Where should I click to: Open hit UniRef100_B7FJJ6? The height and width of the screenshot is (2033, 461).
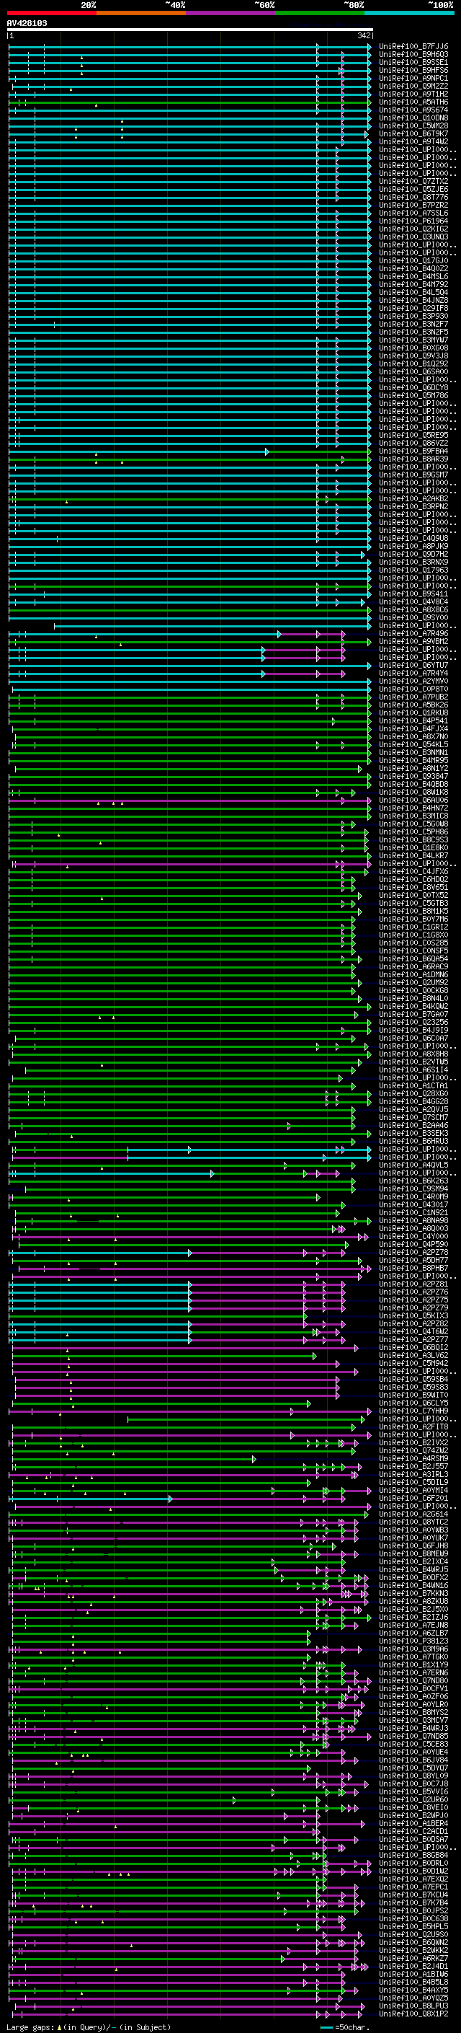(x=413, y=47)
